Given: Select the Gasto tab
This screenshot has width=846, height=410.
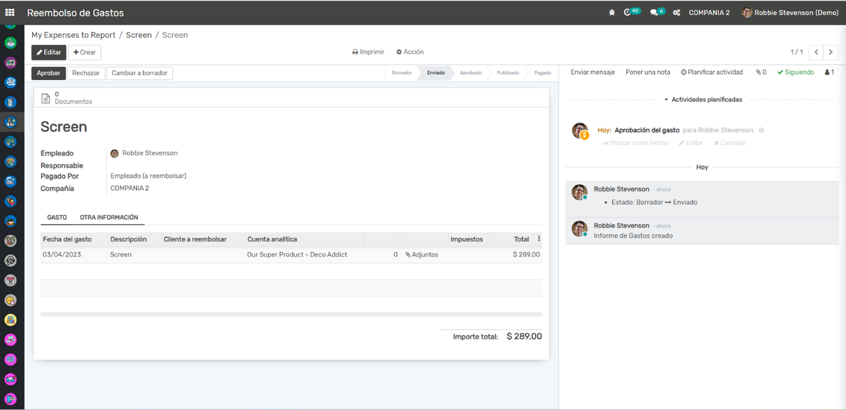Looking at the screenshot, I should click(57, 218).
